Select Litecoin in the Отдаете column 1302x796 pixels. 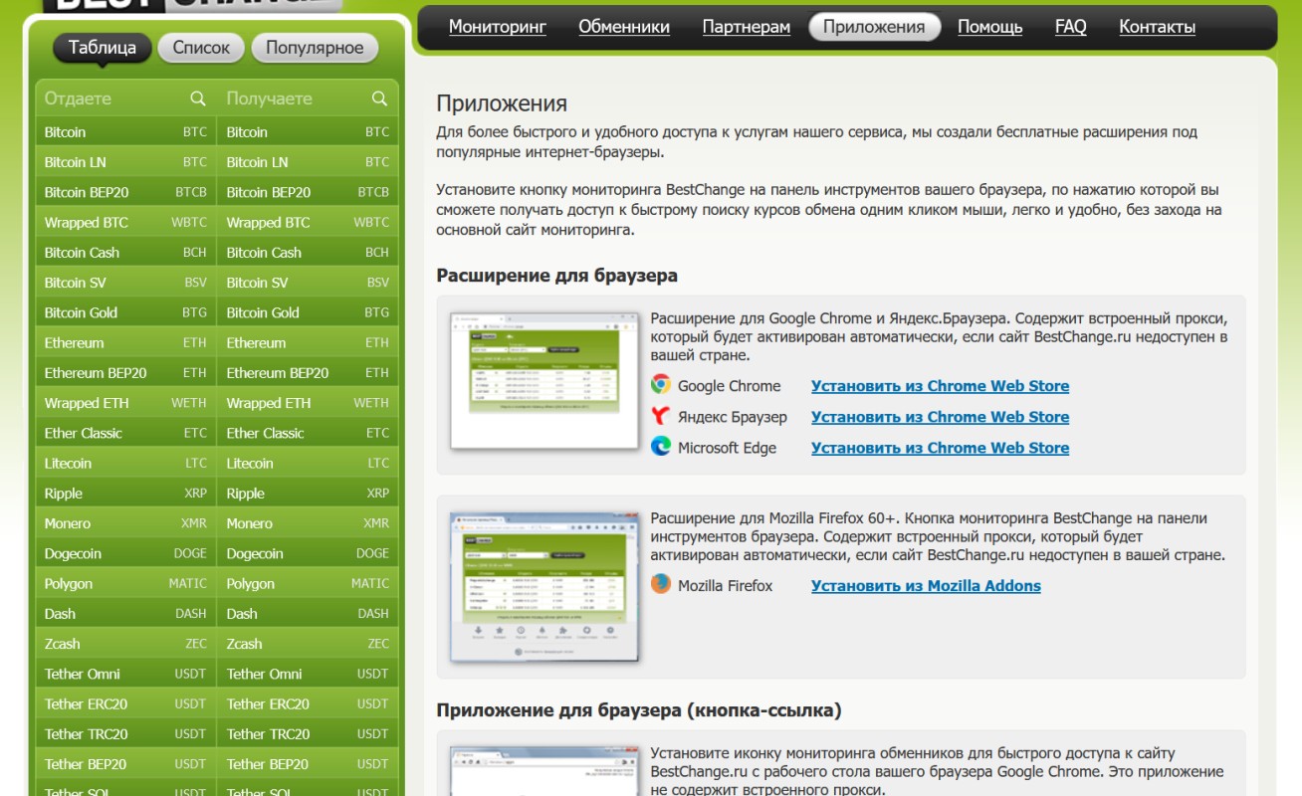pyautogui.click(x=125, y=463)
